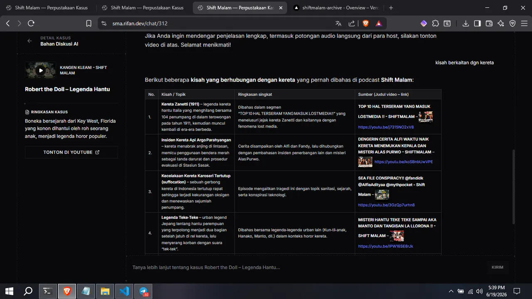Screen dimensions: 532x299
Task: Open Telegram from taskbar
Action: click(143, 291)
